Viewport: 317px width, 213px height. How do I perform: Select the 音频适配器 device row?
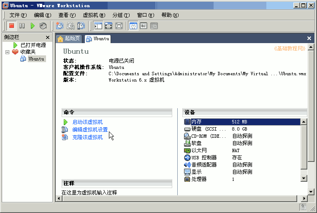242,165
